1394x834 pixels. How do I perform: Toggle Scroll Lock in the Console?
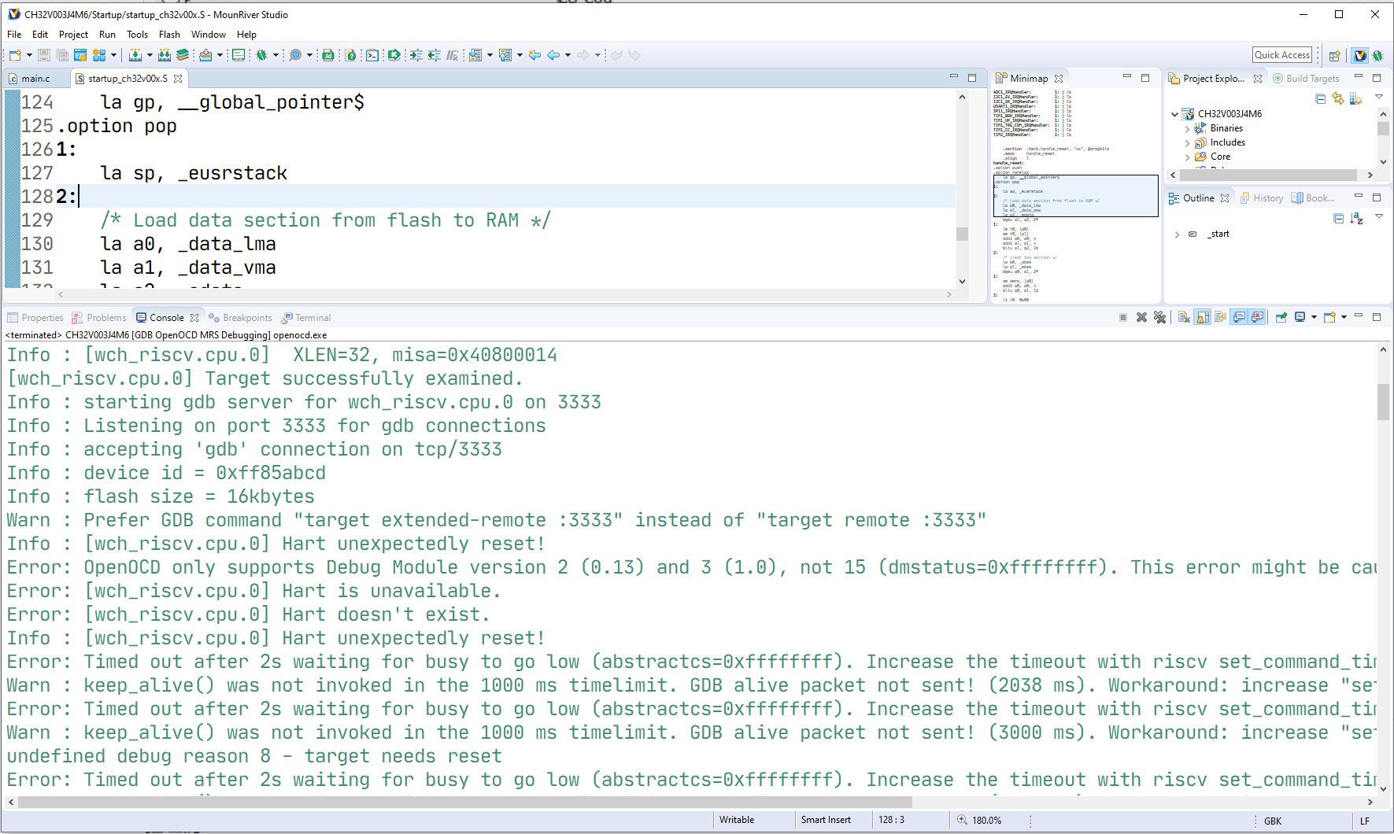click(x=1203, y=317)
